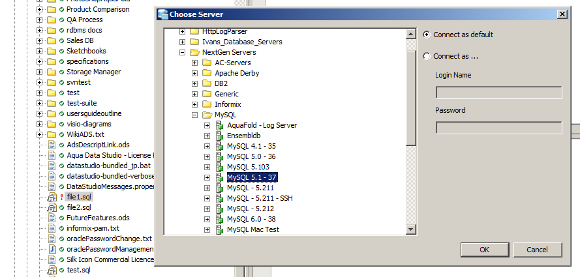Click the Login Name input field
The image size is (580, 277).
pos(499,93)
